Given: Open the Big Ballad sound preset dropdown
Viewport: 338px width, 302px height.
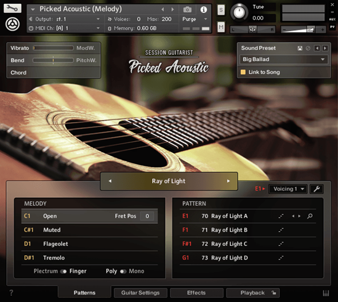Looking at the screenshot, I should [x=284, y=59].
